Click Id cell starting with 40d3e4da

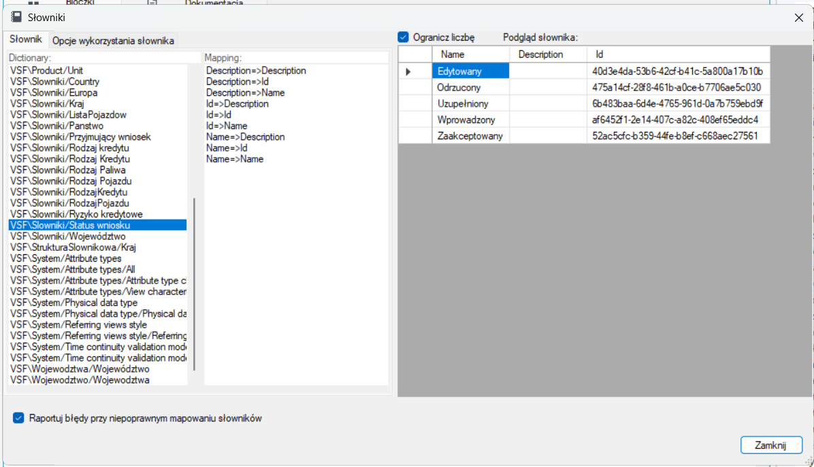pyautogui.click(x=679, y=71)
